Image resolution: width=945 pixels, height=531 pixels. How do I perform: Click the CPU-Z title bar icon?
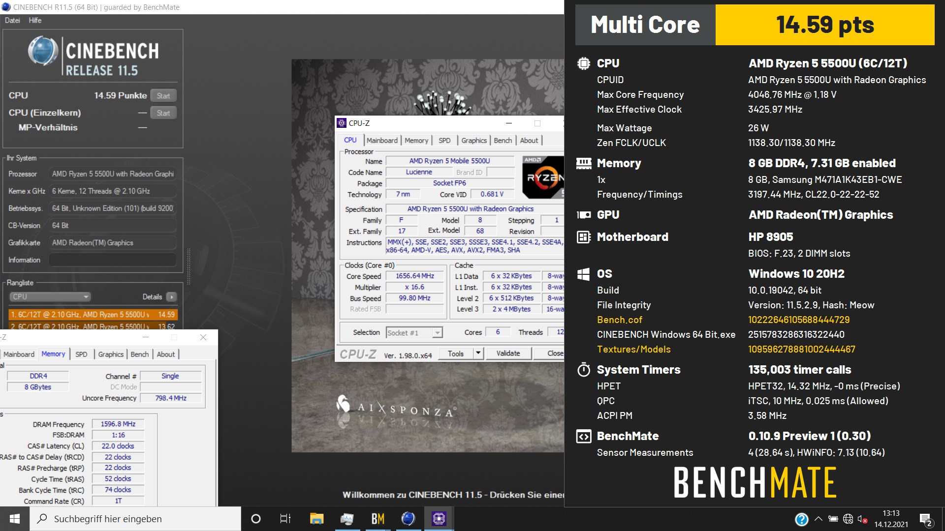coord(342,123)
